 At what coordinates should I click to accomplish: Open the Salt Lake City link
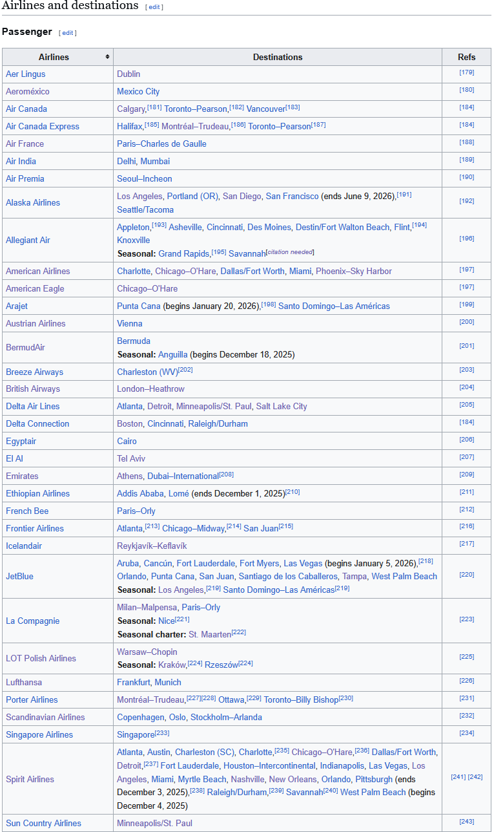282,407
